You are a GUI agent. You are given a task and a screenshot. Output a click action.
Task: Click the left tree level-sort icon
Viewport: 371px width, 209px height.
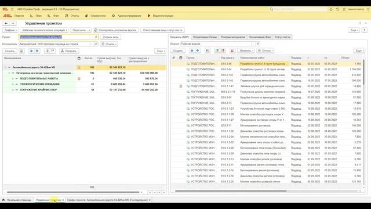coord(47,51)
